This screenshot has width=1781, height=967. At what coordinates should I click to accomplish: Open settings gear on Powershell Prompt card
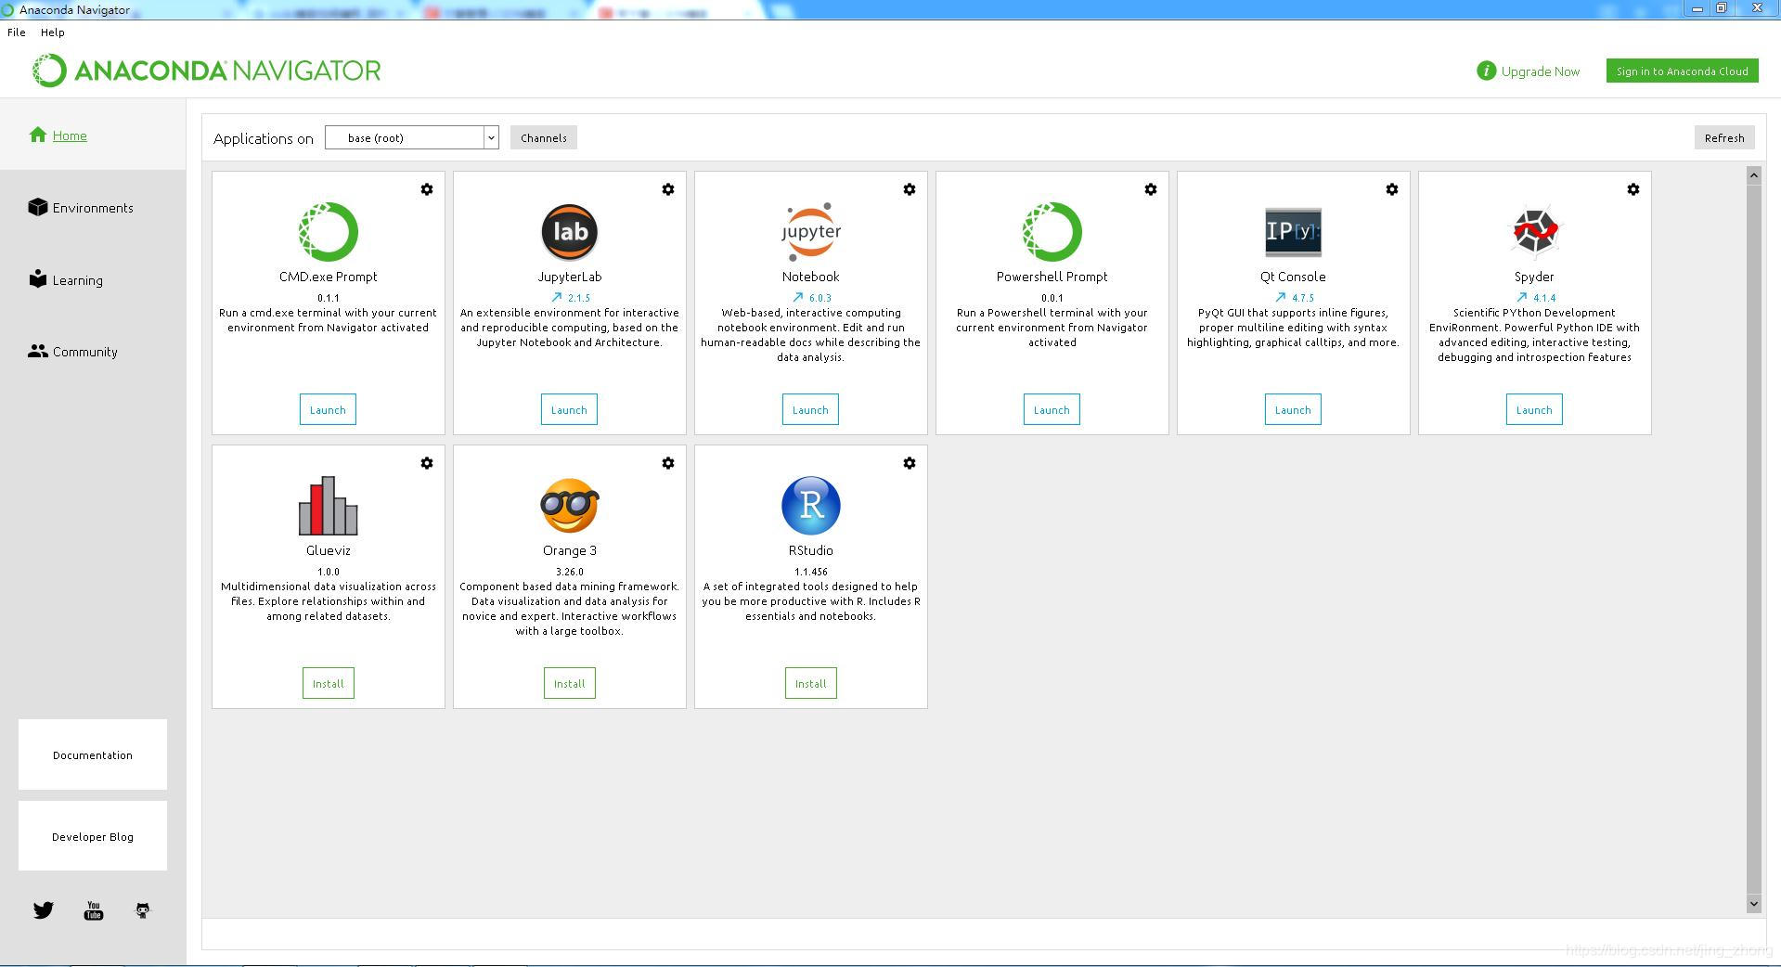click(x=1151, y=189)
